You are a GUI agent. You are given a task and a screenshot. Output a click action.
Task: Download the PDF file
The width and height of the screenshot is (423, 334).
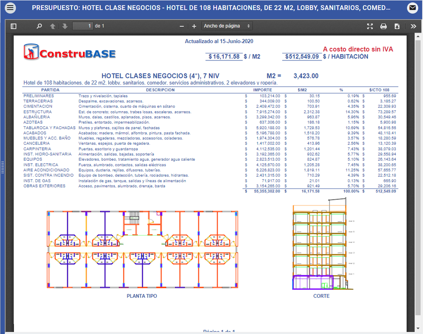(397, 26)
